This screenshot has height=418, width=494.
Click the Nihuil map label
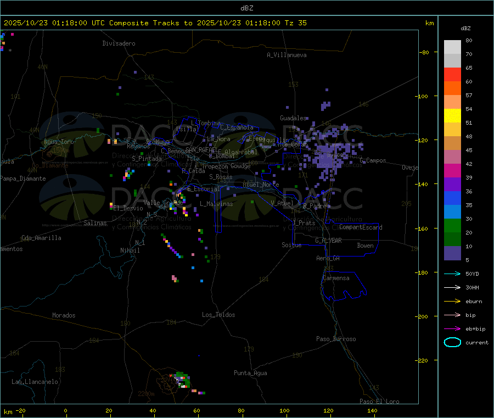(x=130, y=250)
